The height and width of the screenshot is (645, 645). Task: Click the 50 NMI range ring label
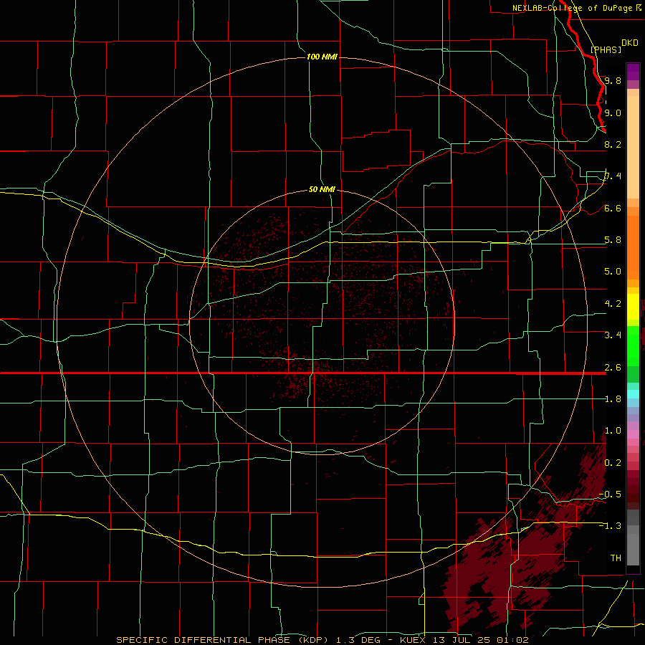point(322,189)
